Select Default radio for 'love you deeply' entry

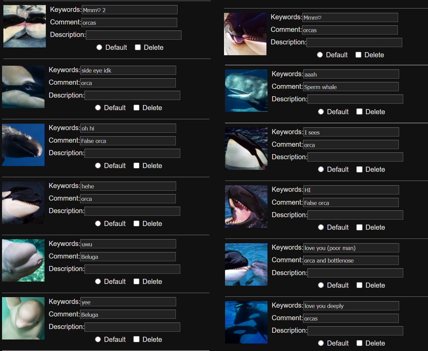pos(321,343)
